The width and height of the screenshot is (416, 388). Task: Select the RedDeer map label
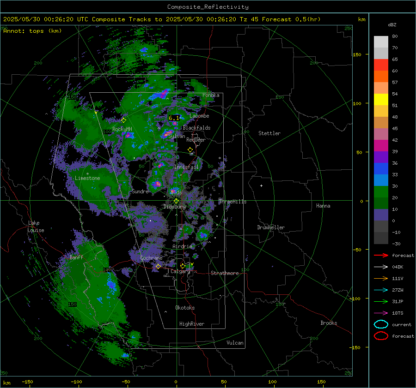click(196, 140)
